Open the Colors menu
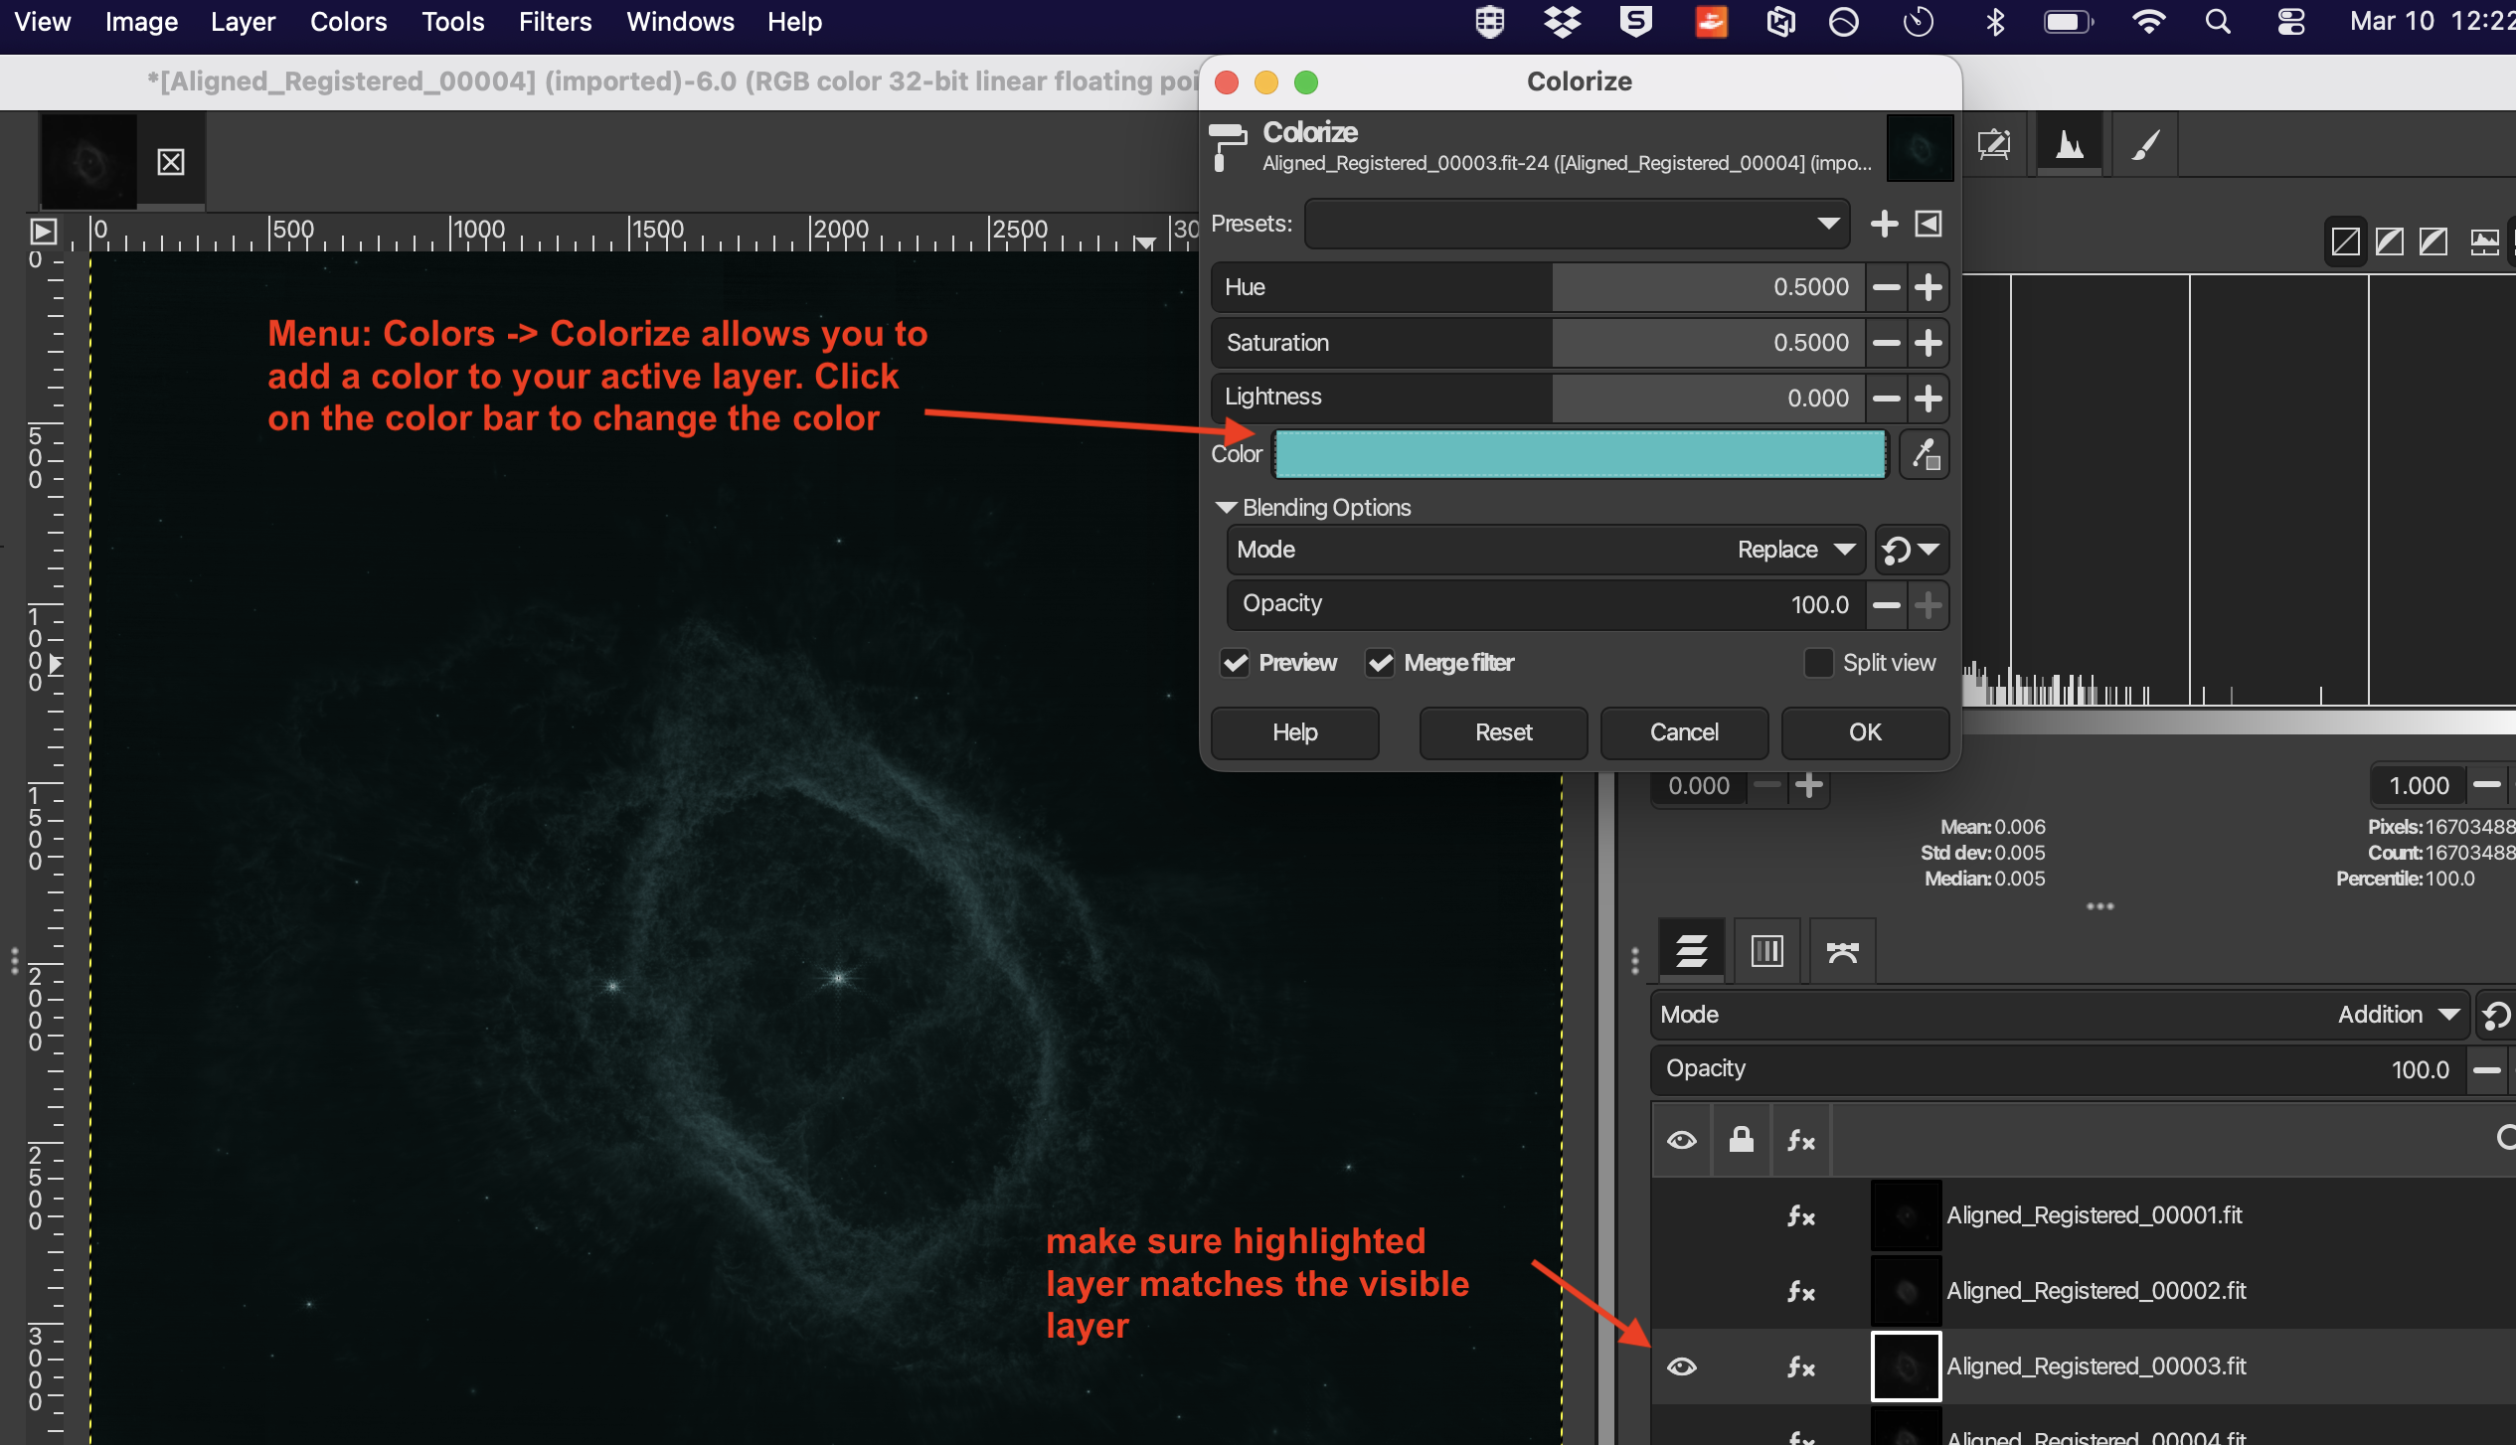 tap(348, 22)
